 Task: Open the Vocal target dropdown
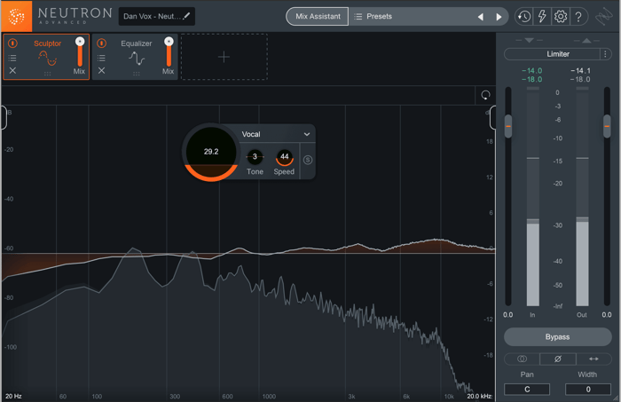pyautogui.click(x=276, y=134)
